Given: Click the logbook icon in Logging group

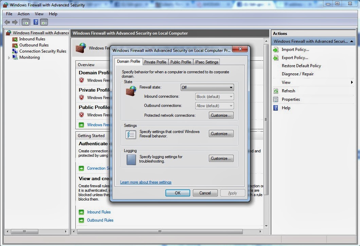Looking at the screenshot, I should point(131,159).
